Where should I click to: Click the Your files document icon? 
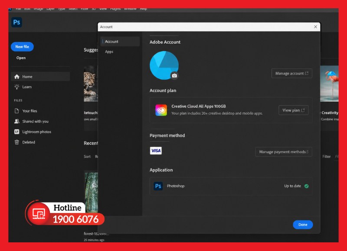[x=17, y=111]
